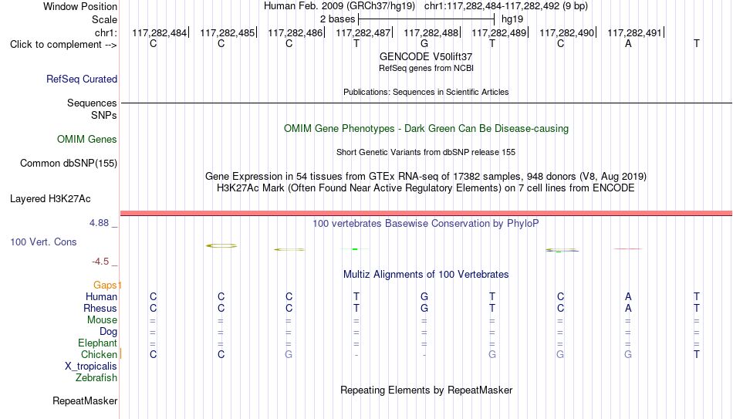Click position label 117,282,490
Viewport: 733px width, 419px height.
[x=567, y=32]
